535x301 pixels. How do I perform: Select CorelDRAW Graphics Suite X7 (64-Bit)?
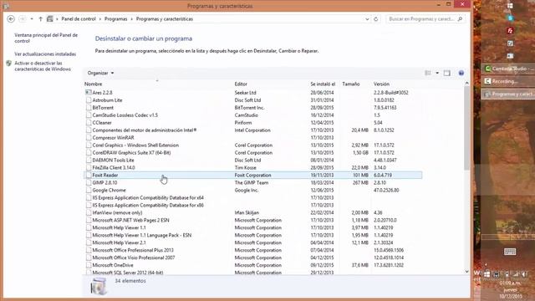(252, 152)
